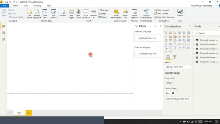This screenshot has height=124, width=220.
Task: Click Filters on this page data well
Action: [147, 38]
